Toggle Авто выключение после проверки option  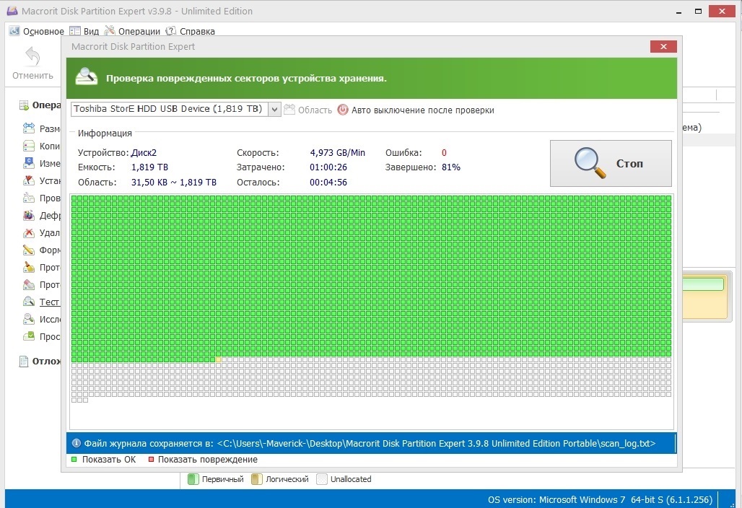(422, 110)
